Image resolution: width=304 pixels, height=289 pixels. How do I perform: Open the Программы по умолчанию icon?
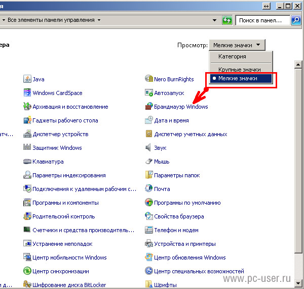click(x=149, y=202)
